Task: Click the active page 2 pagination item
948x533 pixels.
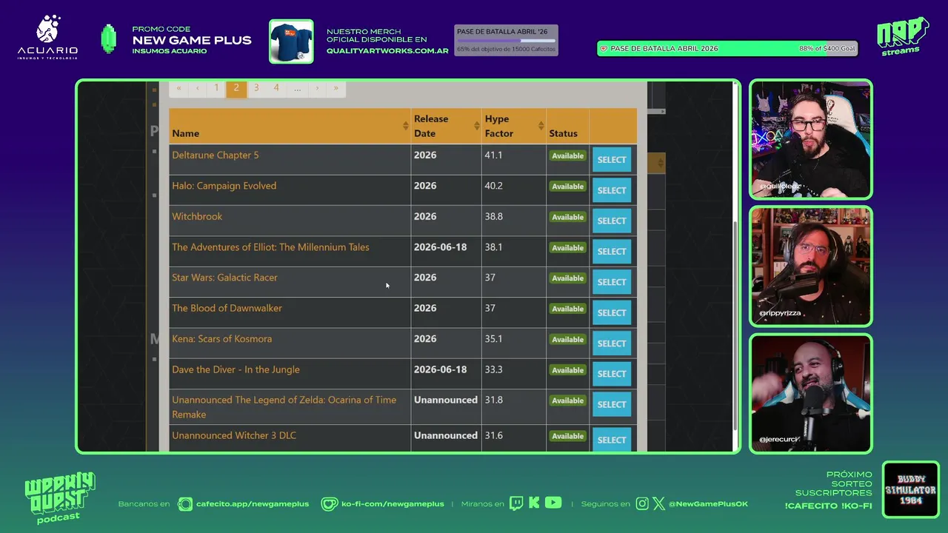Action: (x=236, y=88)
